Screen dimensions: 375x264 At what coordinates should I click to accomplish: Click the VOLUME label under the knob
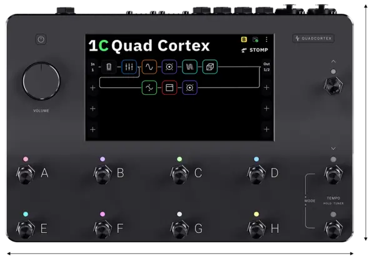pos(41,111)
